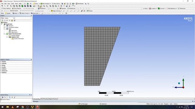195x109 pixels.
Task: Toggle the Section Plane 1 checkbox
Action: click(1, 100)
